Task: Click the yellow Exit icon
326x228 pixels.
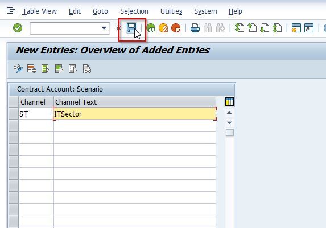Action: click(163, 28)
